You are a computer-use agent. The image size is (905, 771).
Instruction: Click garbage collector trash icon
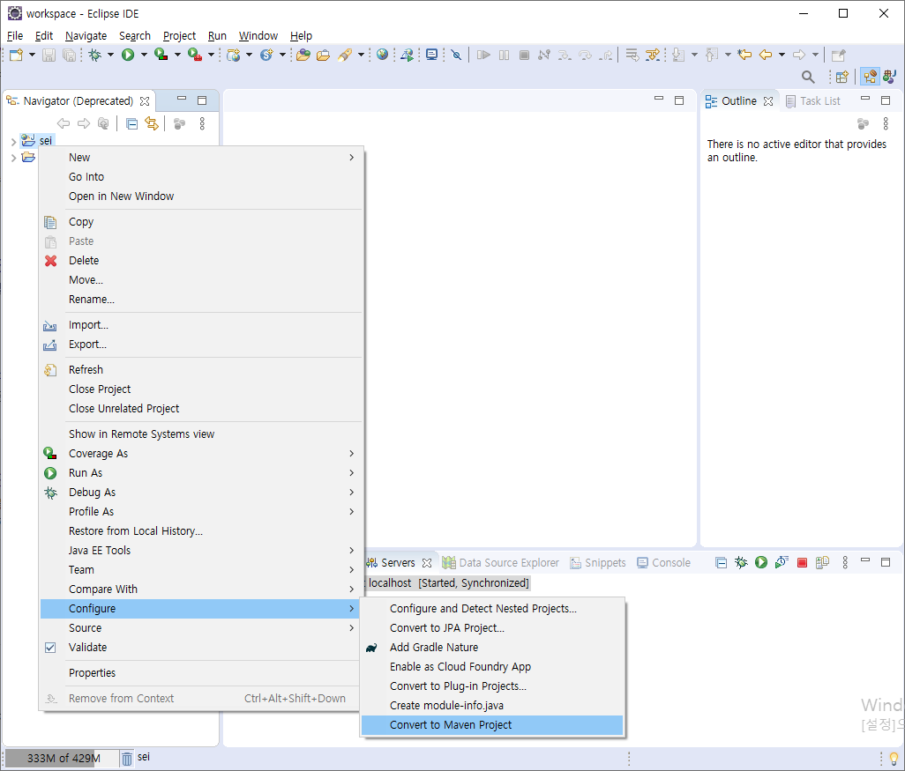pyautogui.click(x=127, y=759)
